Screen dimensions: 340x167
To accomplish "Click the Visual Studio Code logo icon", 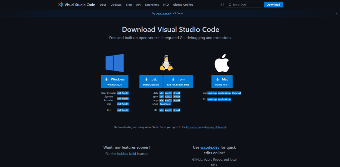I will click(x=60, y=5).
